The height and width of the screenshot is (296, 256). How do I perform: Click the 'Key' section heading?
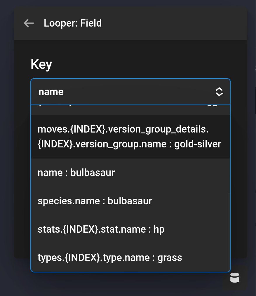click(41, 64)
